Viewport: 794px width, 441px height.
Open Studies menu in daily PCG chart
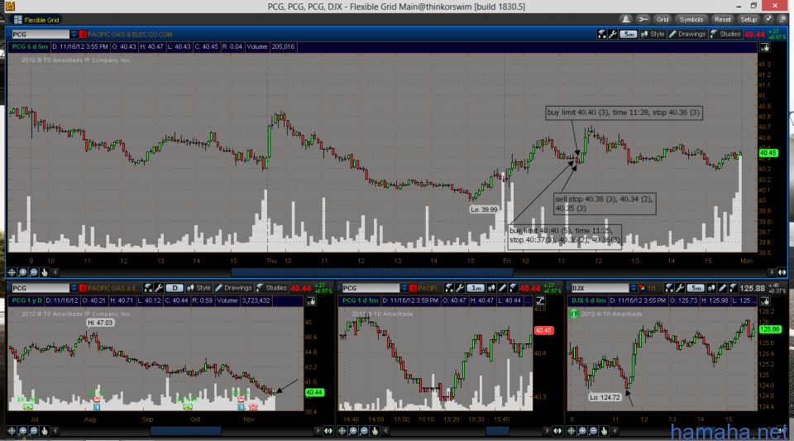[x=272, y=288]
